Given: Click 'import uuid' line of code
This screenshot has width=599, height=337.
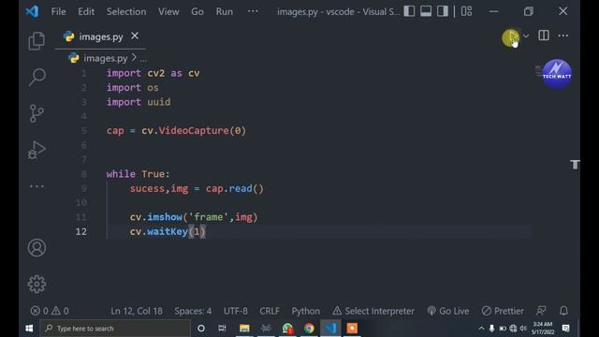Looking at the screenshot, I should coord(139,102).
